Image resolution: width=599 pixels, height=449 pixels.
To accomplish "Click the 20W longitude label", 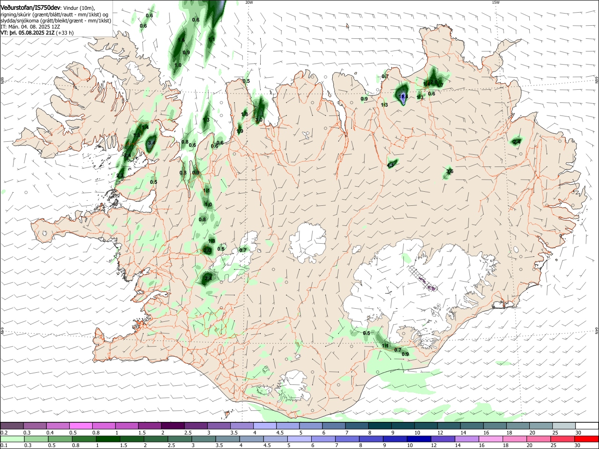I will tap(249, 2).
